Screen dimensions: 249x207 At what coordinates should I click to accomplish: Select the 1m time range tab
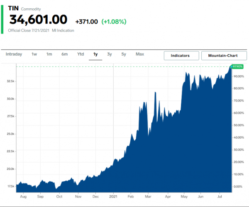click(x=49, y=54)
